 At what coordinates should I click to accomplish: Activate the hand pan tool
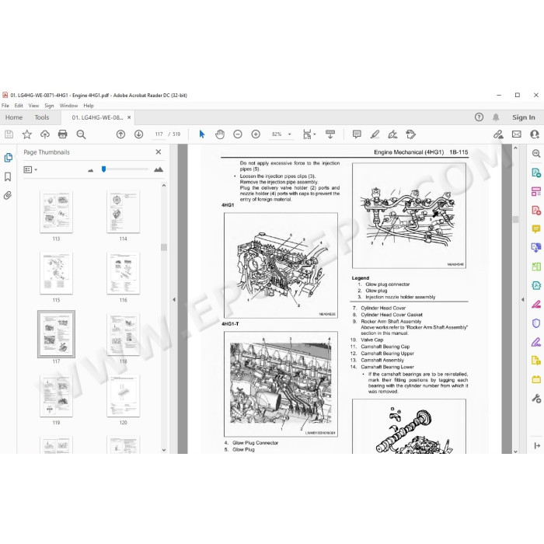click(x=220, y=134)
